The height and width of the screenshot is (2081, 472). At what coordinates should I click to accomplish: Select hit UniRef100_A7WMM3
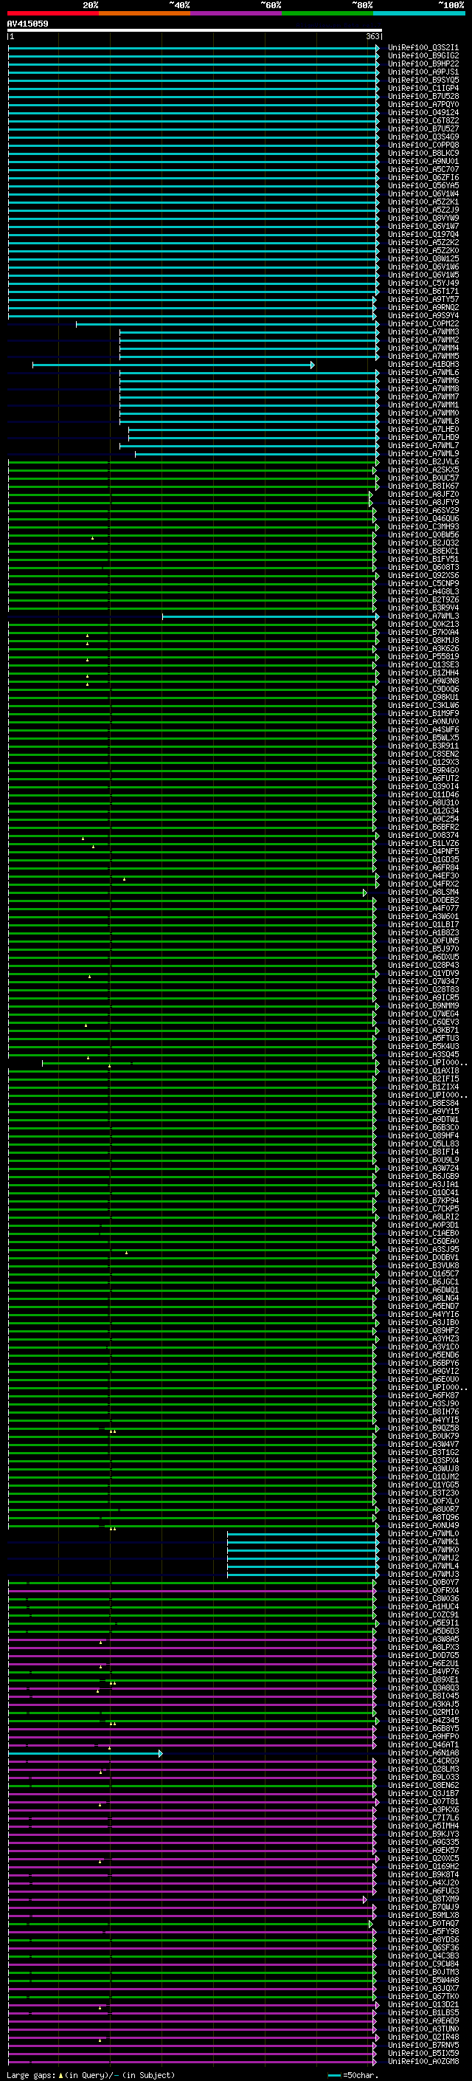[x=423, y=332]
